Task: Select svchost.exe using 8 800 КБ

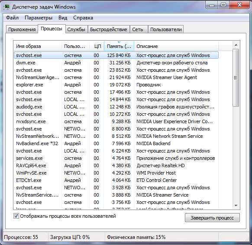Action: click(x=116, y=129)
